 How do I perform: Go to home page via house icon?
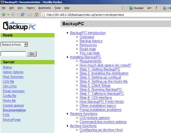36,14
